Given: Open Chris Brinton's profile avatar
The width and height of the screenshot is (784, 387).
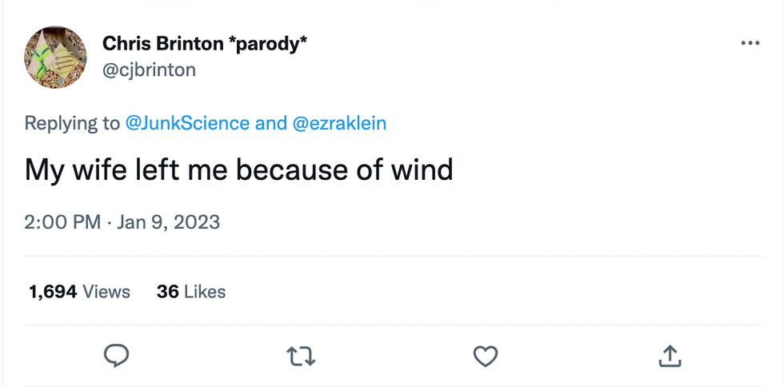Looking at the screenshot, I should tap(56, 57).
